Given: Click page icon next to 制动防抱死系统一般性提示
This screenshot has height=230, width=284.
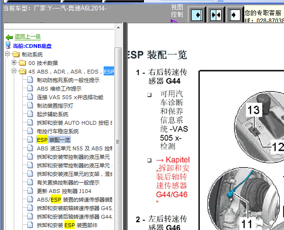Looking at the screenshot, I should click(30, 80).
